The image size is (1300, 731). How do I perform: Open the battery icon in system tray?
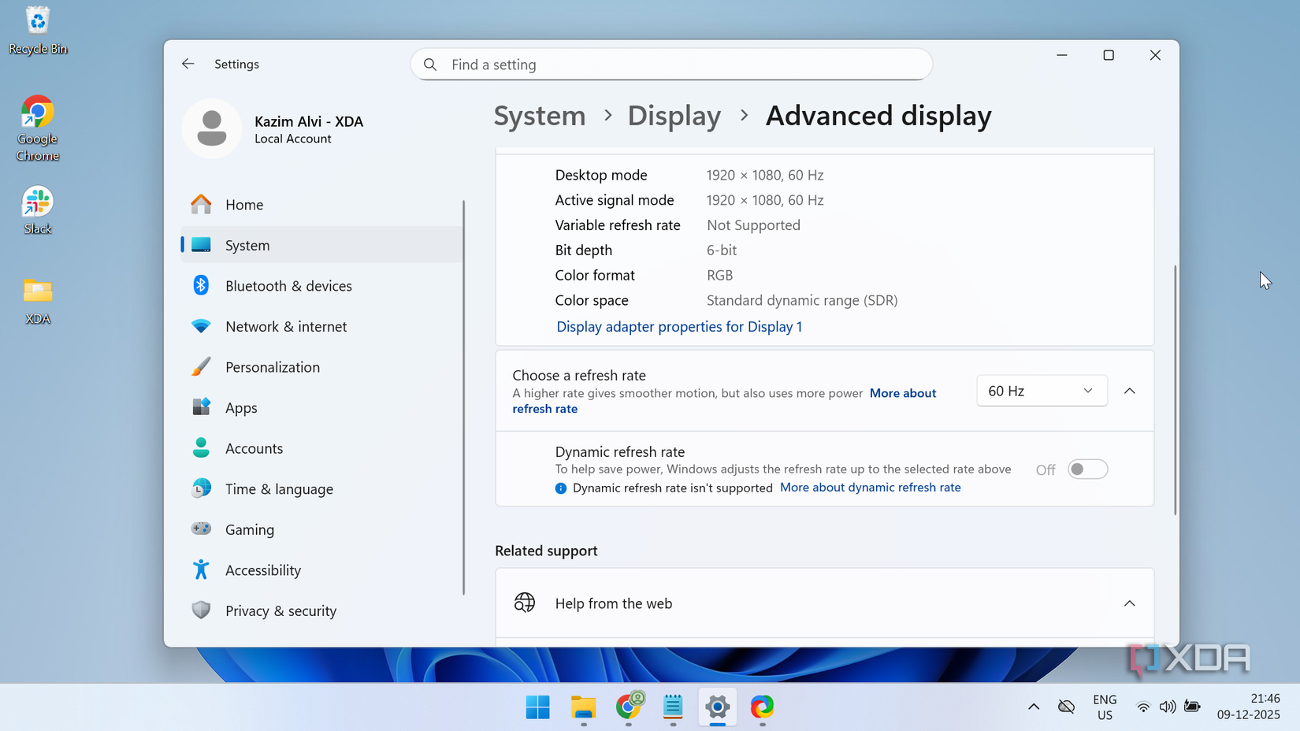pos(1192,707)
